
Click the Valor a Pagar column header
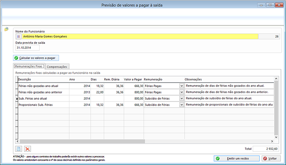click(x=134, y=80)
